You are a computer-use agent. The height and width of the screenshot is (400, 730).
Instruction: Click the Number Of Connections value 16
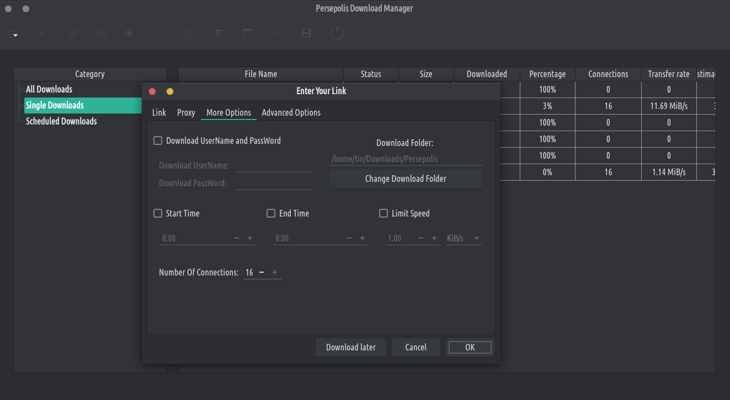coord(249,272)
